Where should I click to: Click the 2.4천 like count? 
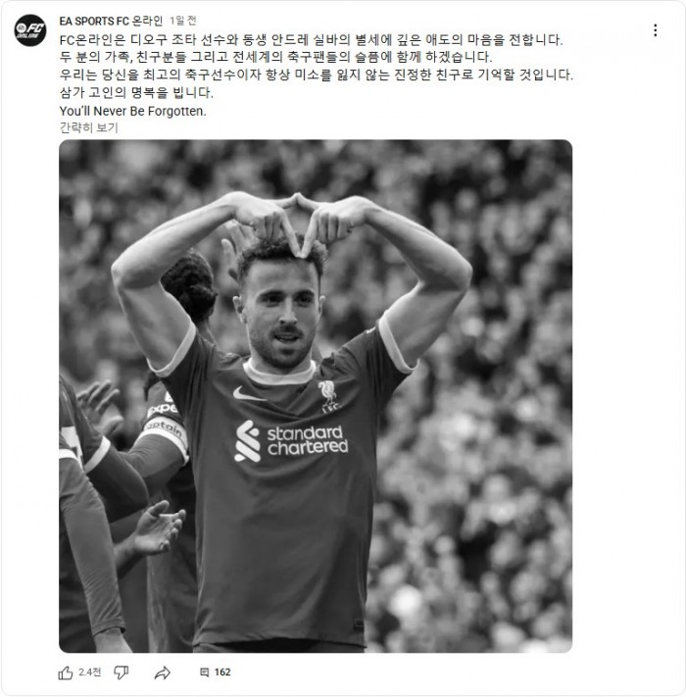[90, 672]
